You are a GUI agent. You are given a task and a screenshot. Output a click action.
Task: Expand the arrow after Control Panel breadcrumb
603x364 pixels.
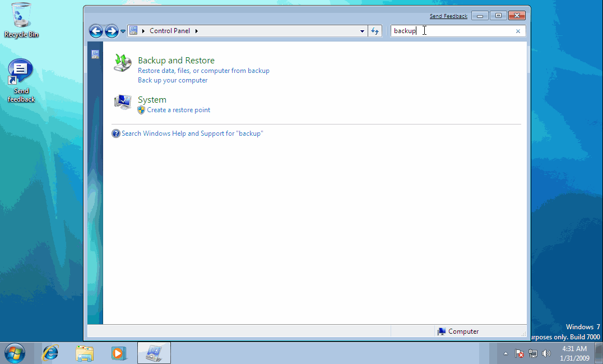[197, 31]
